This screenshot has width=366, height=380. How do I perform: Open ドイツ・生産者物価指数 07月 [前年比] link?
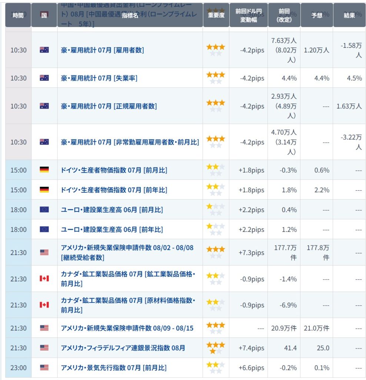click(114, 190)
